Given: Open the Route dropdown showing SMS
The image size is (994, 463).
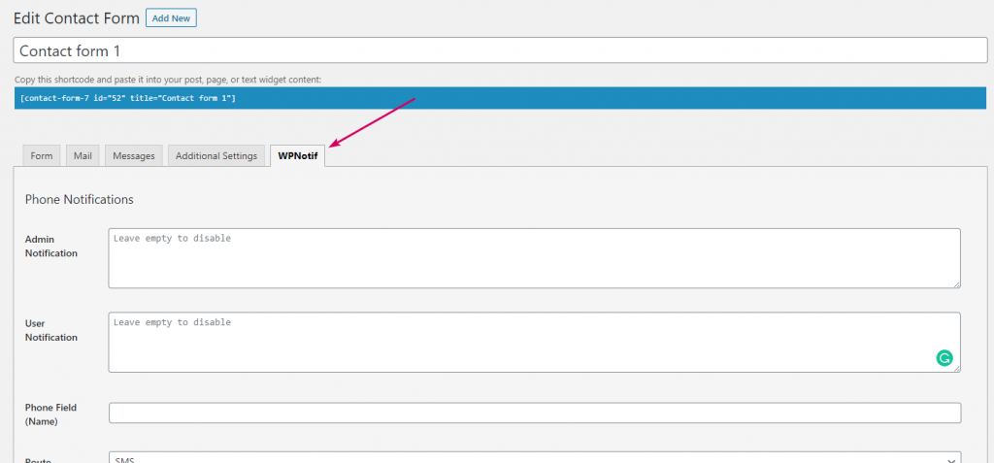Looking at the screenshot, I should (534, 457).
